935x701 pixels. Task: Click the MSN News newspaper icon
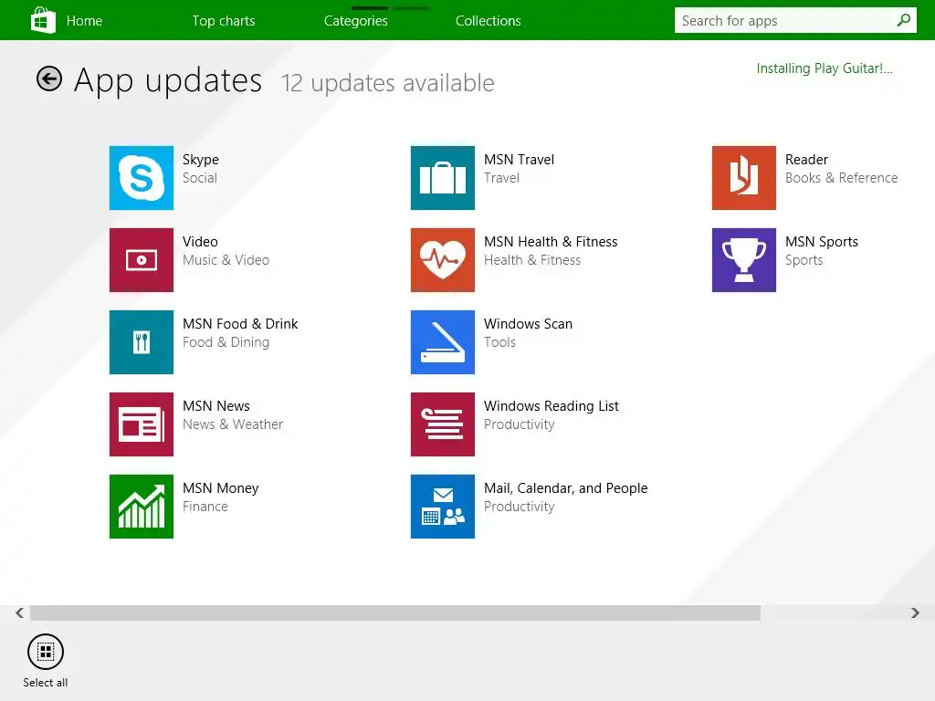pos(142,424)
